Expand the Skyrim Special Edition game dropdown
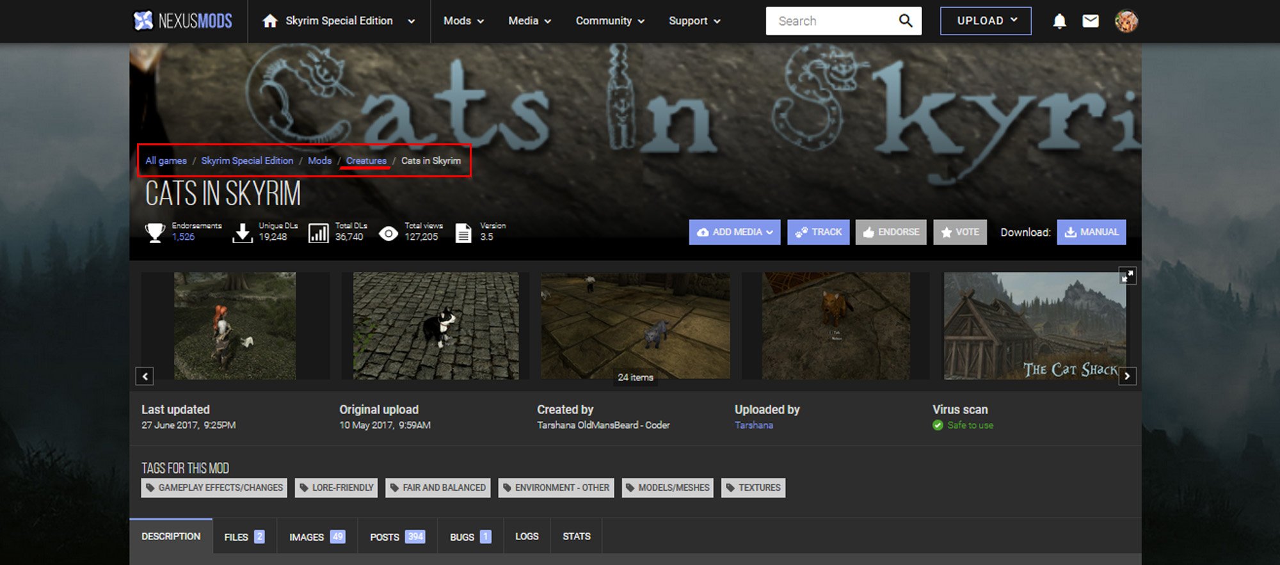This screenshot has width=1280, height=565. tap(411, 21)
